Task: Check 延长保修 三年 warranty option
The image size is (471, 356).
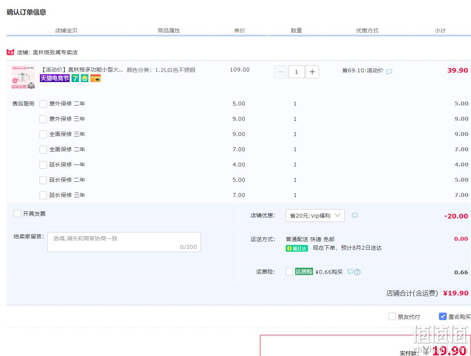Action: [x=43, y=195]
